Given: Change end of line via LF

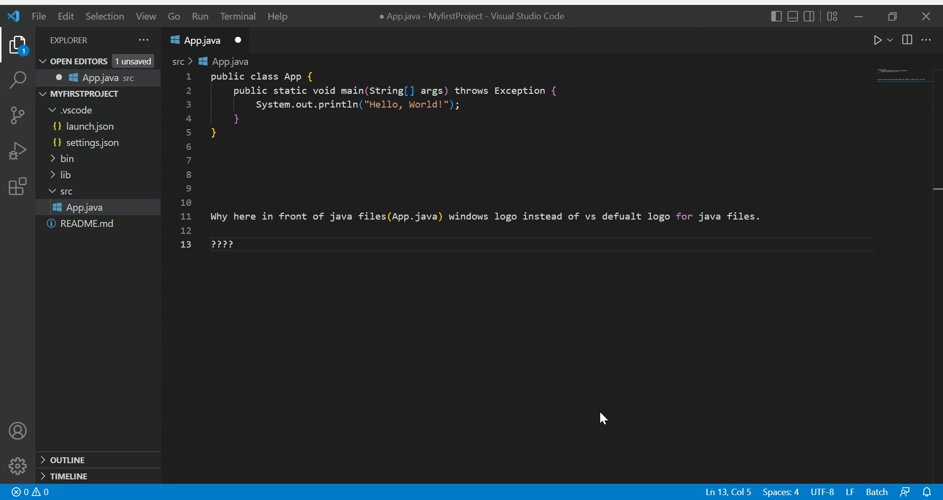Looking at the screenshot, I should pos(850,492).
